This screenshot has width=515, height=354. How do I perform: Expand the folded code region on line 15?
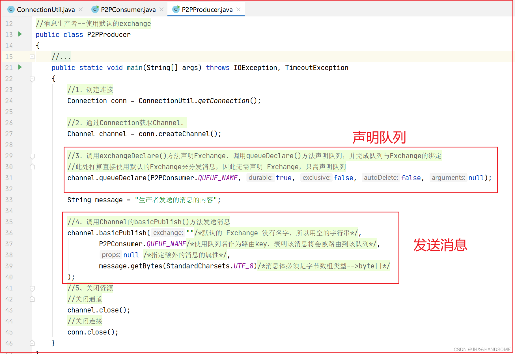click(32, 57)
